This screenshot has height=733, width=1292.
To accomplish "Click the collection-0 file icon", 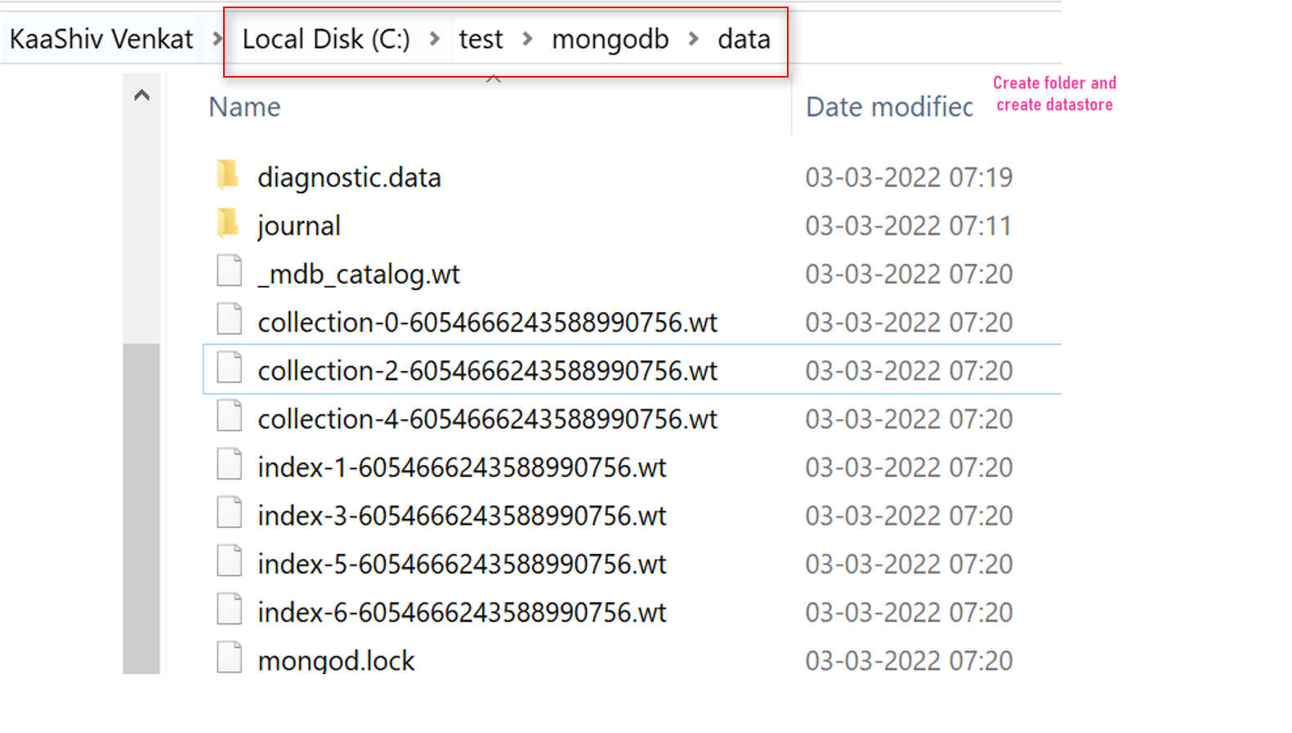I will [229, 320].
